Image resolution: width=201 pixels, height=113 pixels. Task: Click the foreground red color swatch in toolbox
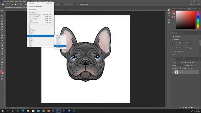[2, 73]
